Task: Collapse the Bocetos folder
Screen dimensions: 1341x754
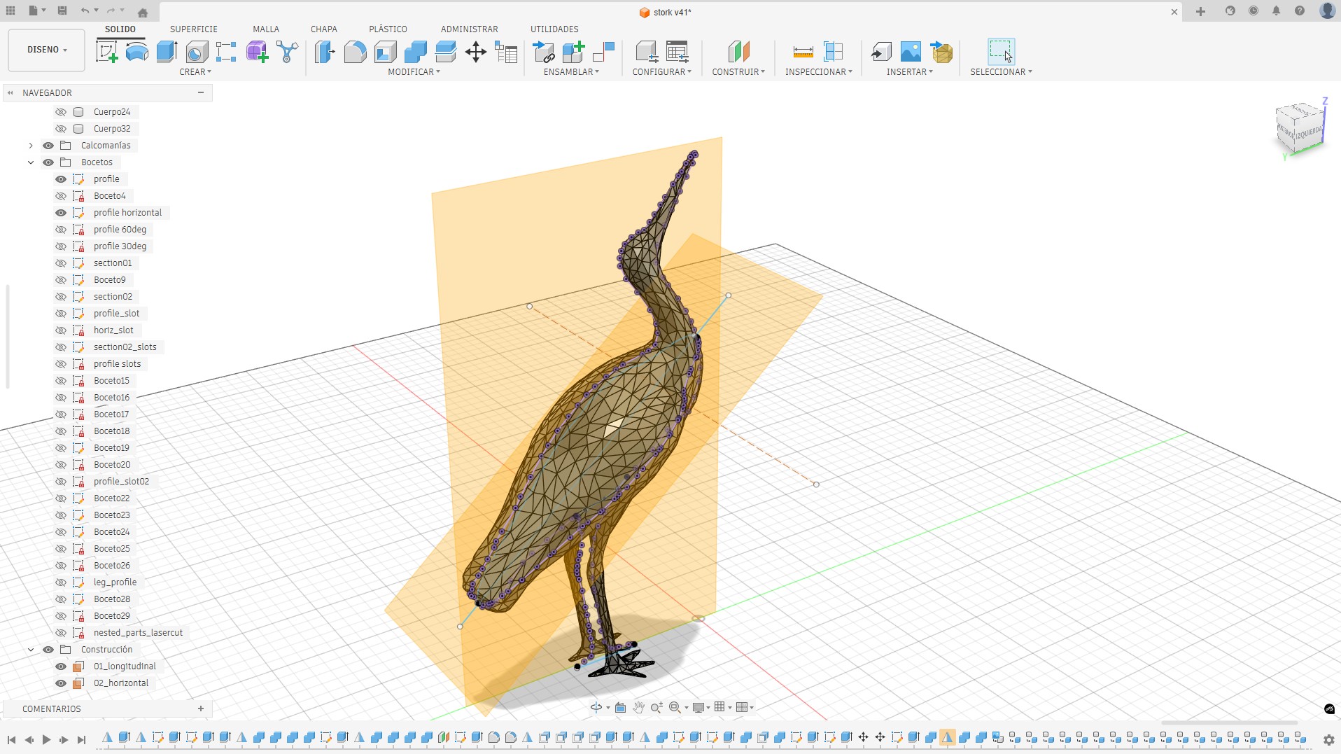Action: 31,162
